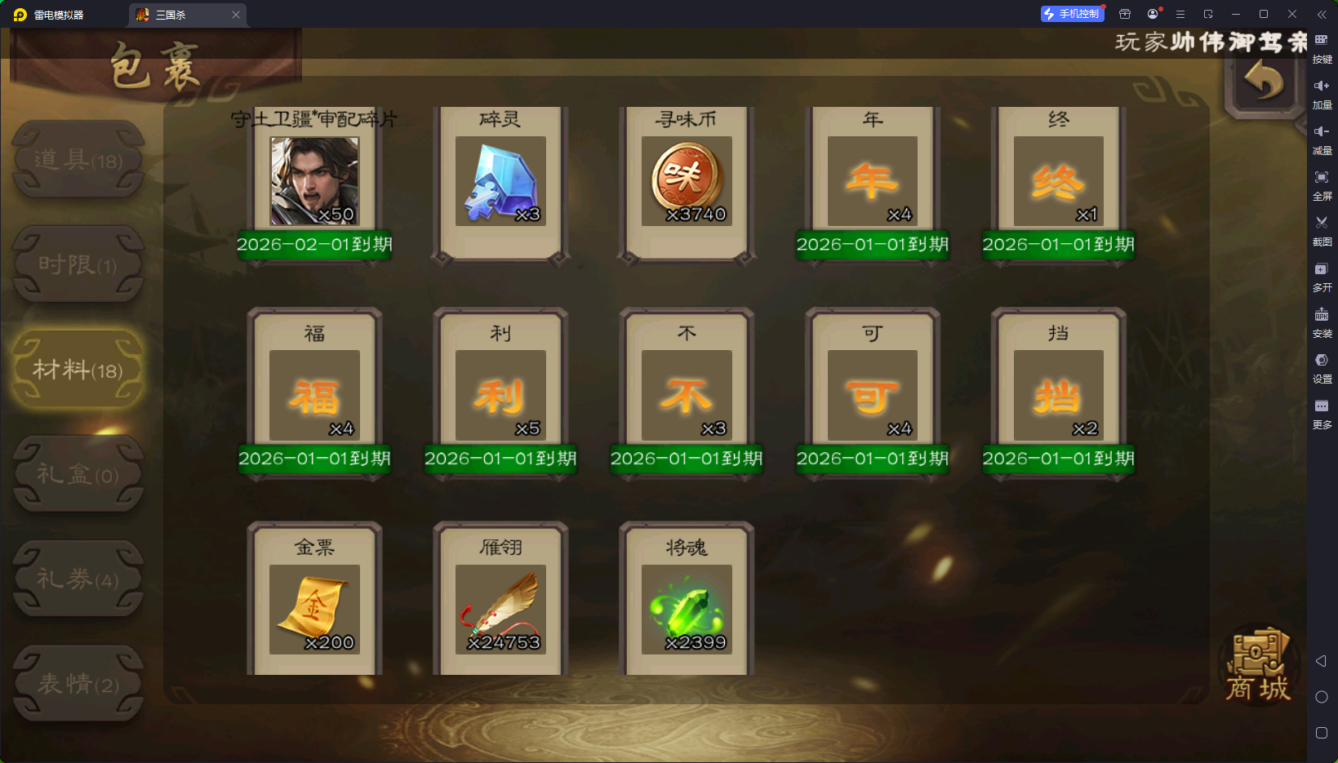
Task: Select the 雁翎 feather item
Action: 500,609
